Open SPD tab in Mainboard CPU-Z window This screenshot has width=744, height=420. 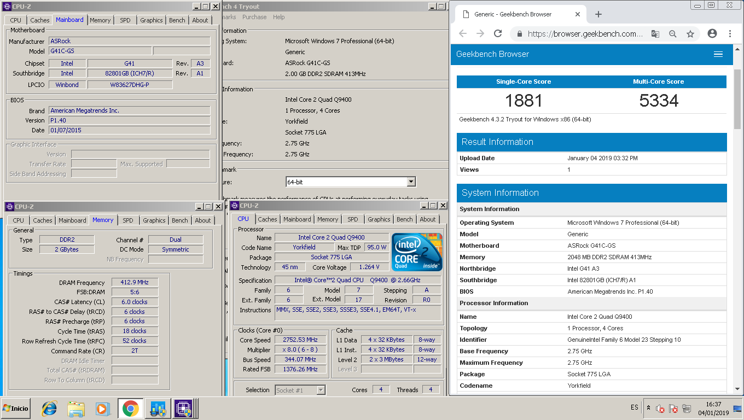(x=125, y=20)
